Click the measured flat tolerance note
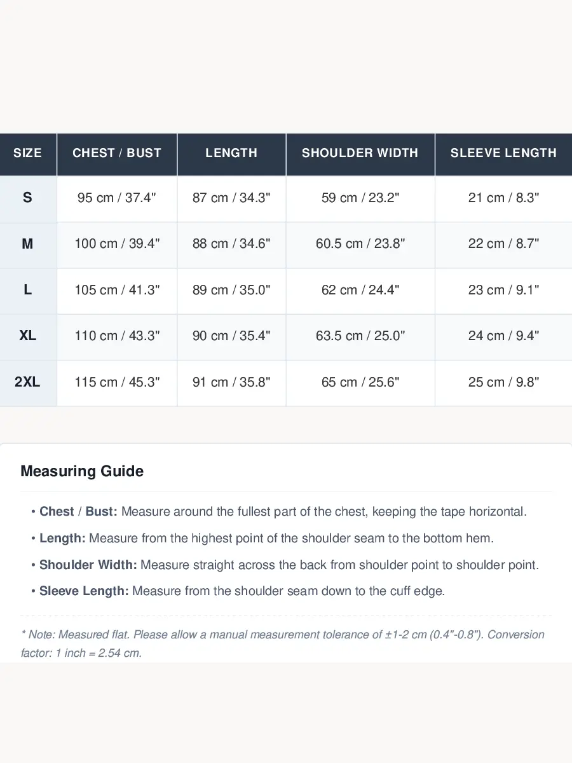Screen dimensions: 572x763 (x=283, y=643)
